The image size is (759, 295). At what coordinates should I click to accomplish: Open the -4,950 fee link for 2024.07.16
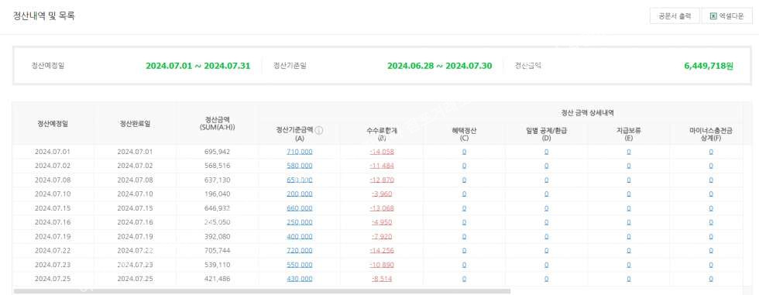tap(381, 222)
